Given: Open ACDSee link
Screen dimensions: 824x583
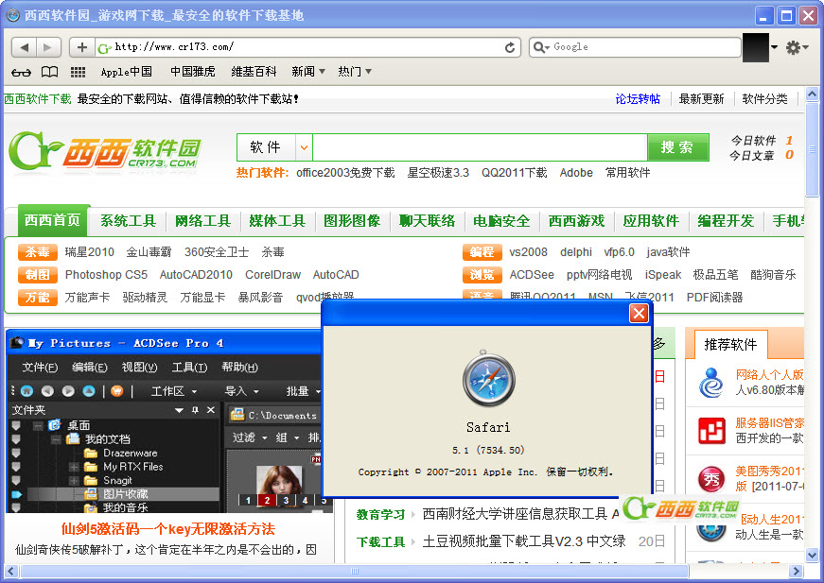Looking at the screenshot, I should pyautogui.click(x=532, y=274).
